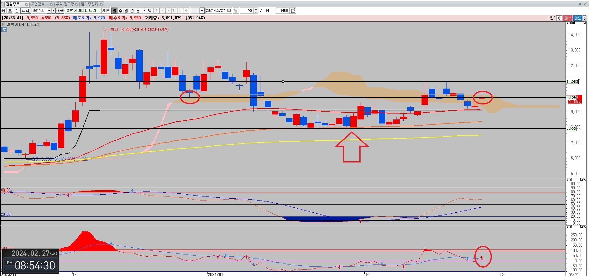
Task: Click the next-stock arrow beside the code
Action: pyautogui.click(x=53, y=11)
